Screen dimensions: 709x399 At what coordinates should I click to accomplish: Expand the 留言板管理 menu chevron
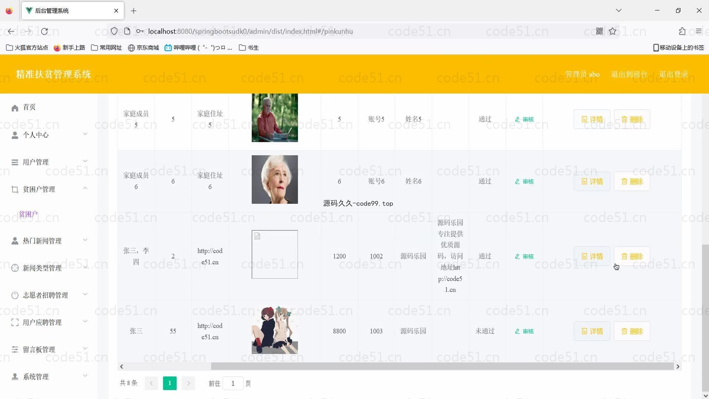[85, 348]
